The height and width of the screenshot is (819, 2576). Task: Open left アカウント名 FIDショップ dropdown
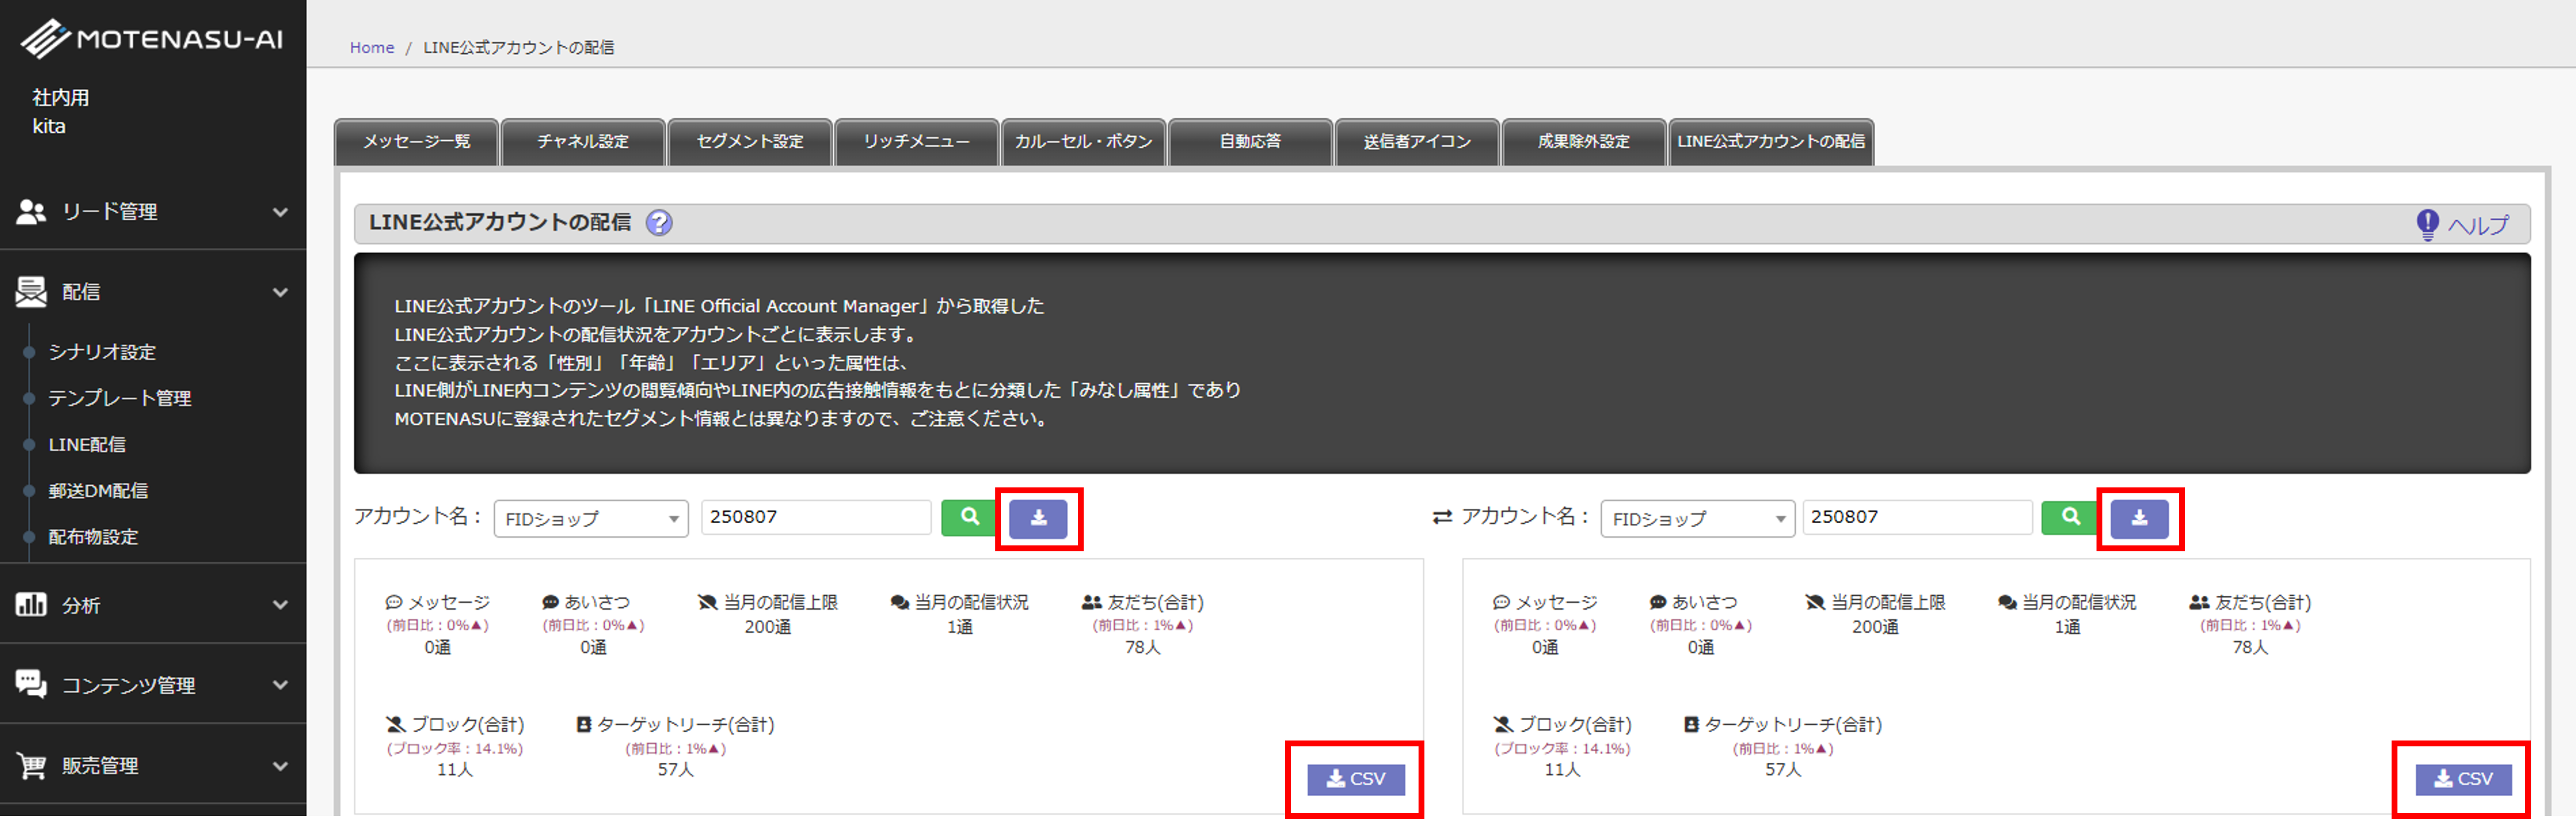tap(590, 518)
